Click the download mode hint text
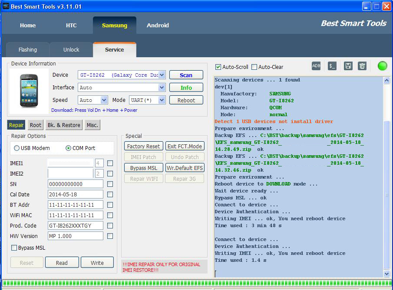Viewport: 393px width, 290px height. click(94, 110)
